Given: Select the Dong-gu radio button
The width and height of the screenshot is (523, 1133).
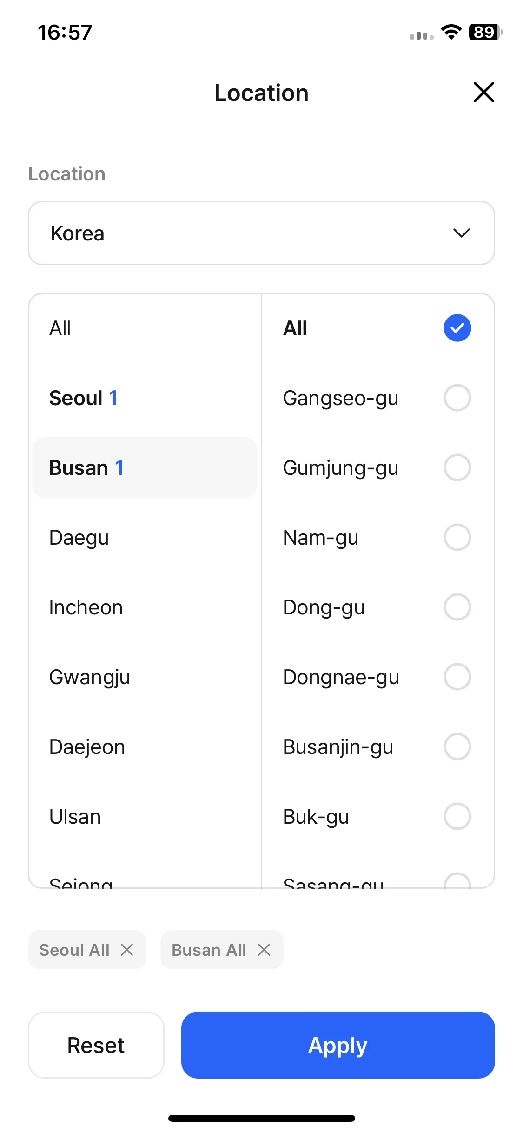Looking at the screenshot, I should 457,607.
